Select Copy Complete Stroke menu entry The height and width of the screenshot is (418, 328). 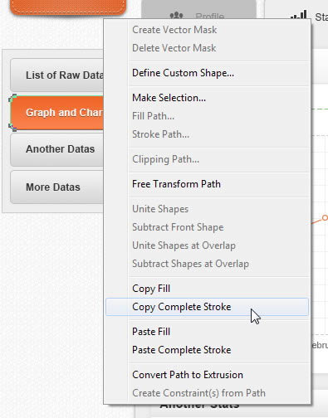(207, 307)
